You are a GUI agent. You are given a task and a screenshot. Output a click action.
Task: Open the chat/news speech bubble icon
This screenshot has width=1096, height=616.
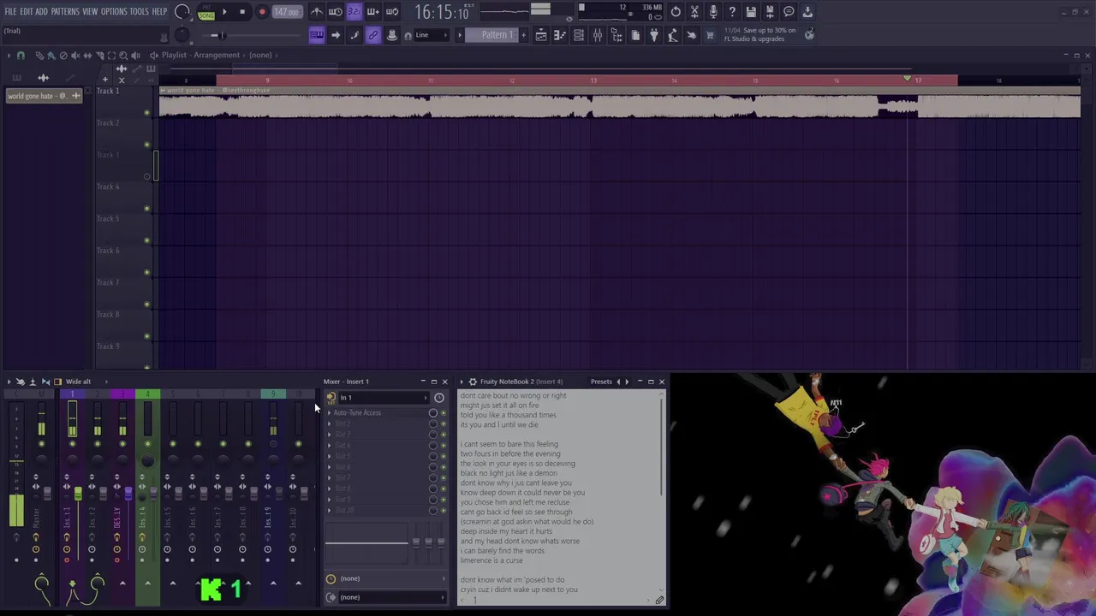pos(789,12)
